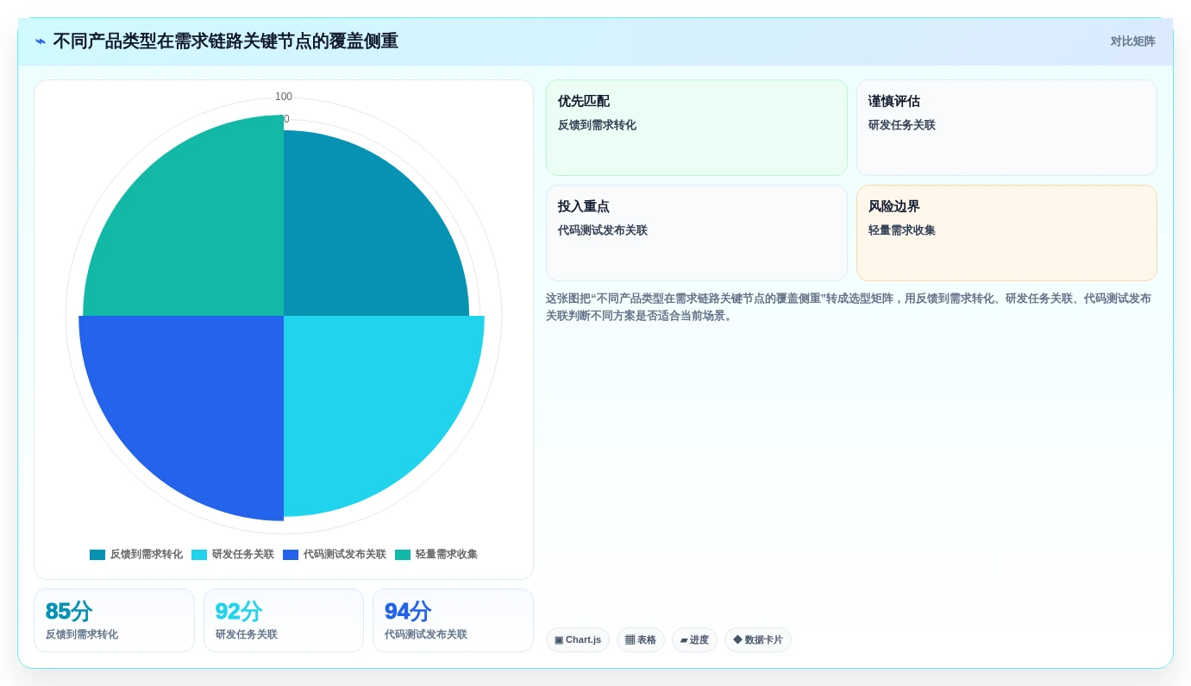This screenshot has height=686, width=1191.
Task: Open the 投入重点 matrix card
Action: pos(697,233)
